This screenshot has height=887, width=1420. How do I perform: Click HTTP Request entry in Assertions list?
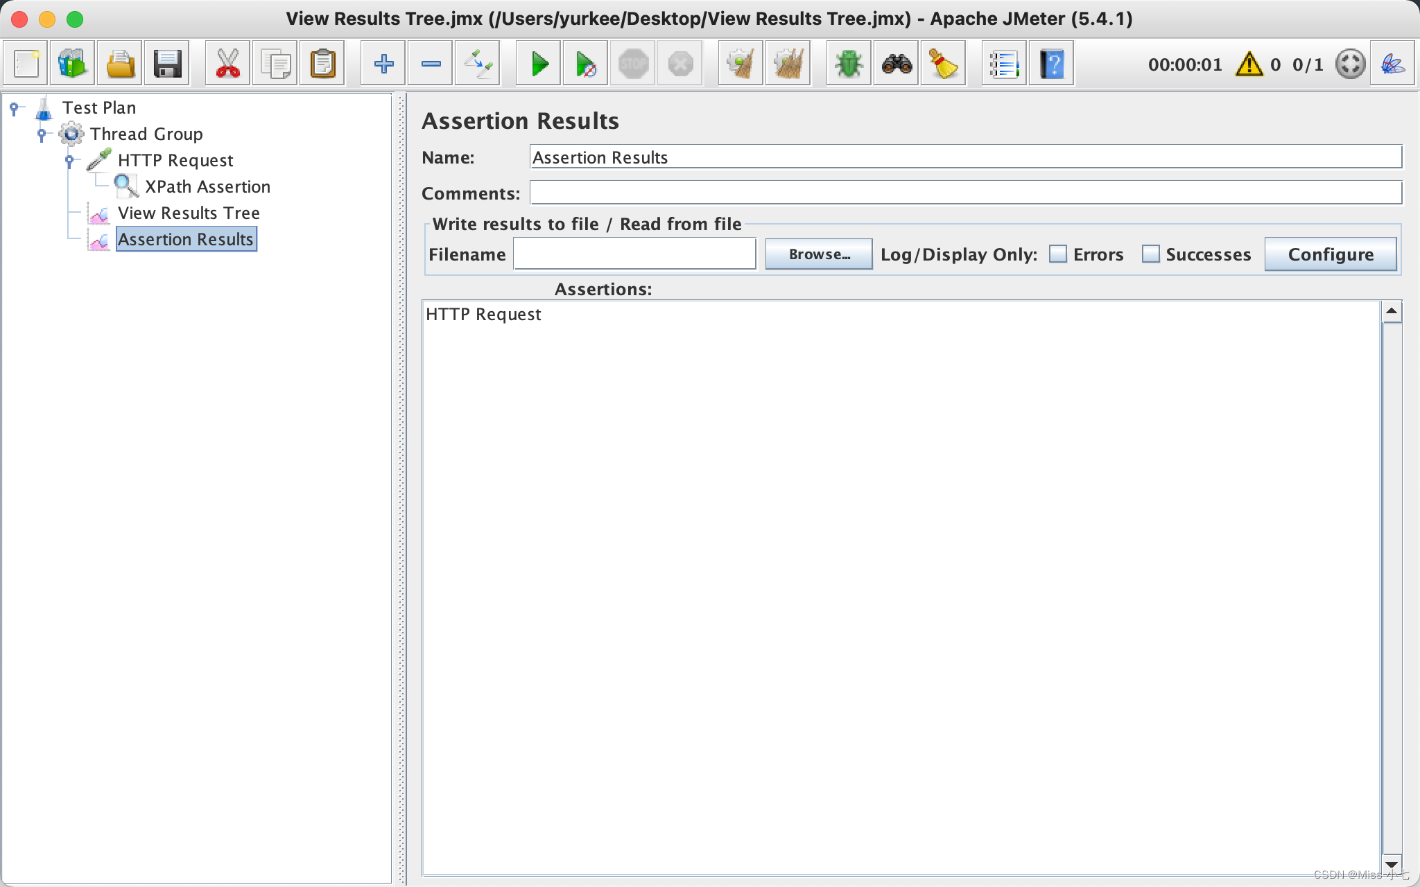point(483,314)
